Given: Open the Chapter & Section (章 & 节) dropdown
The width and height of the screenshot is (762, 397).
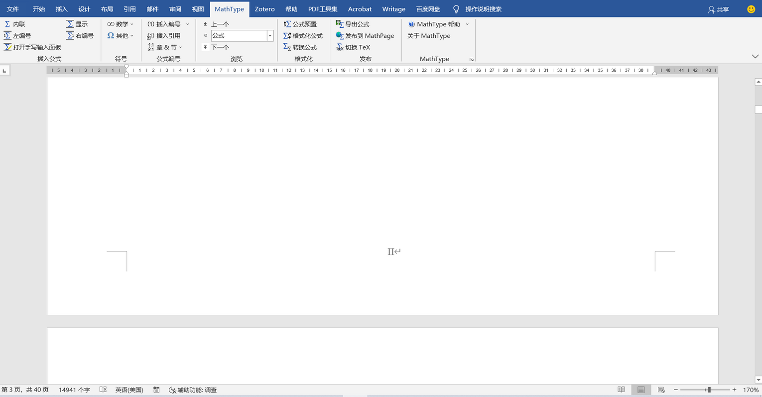Looking at the screenshot, I should [165, 47].
